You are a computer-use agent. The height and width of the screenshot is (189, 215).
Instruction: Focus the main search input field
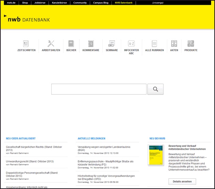pyautogui.click(x=99, y=89)
